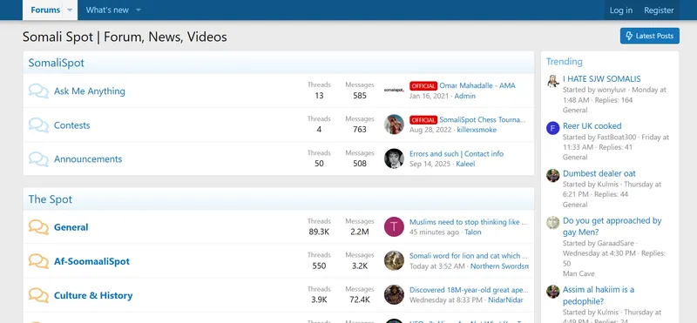Screen dimensions: 697x323
Task: Open the Ask Me Anything forum
Action: pos(90,91)
